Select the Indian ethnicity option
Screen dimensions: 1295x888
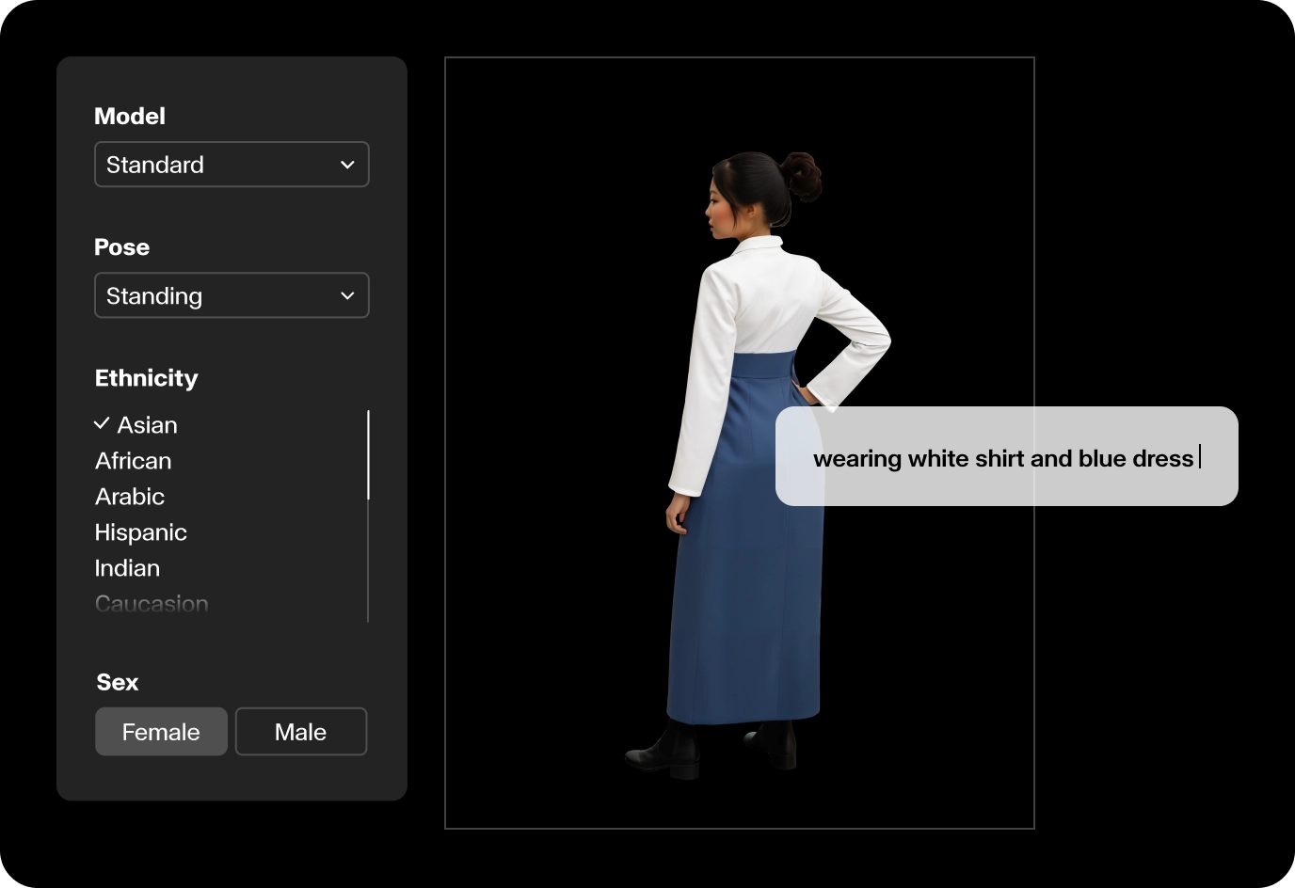point(127,567)
